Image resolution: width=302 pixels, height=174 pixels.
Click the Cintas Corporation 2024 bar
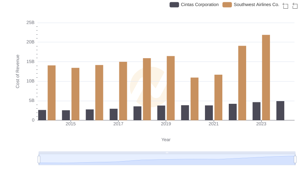point(280,111)
